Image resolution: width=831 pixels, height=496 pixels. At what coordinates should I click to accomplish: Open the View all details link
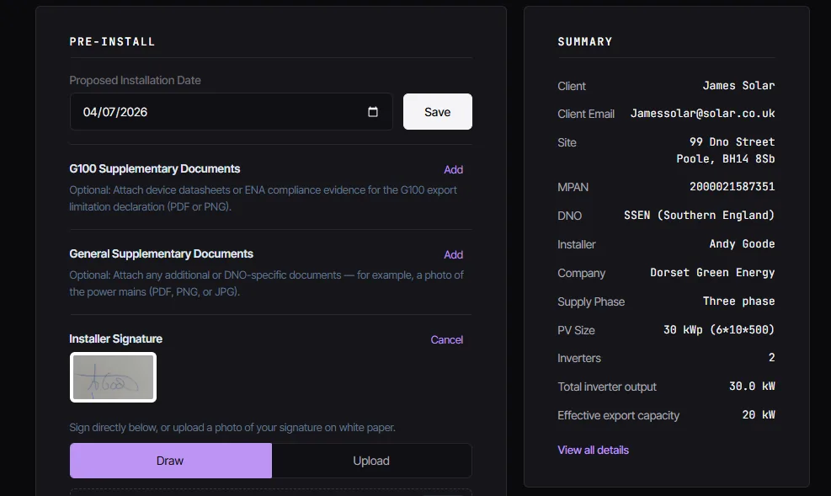593,450
